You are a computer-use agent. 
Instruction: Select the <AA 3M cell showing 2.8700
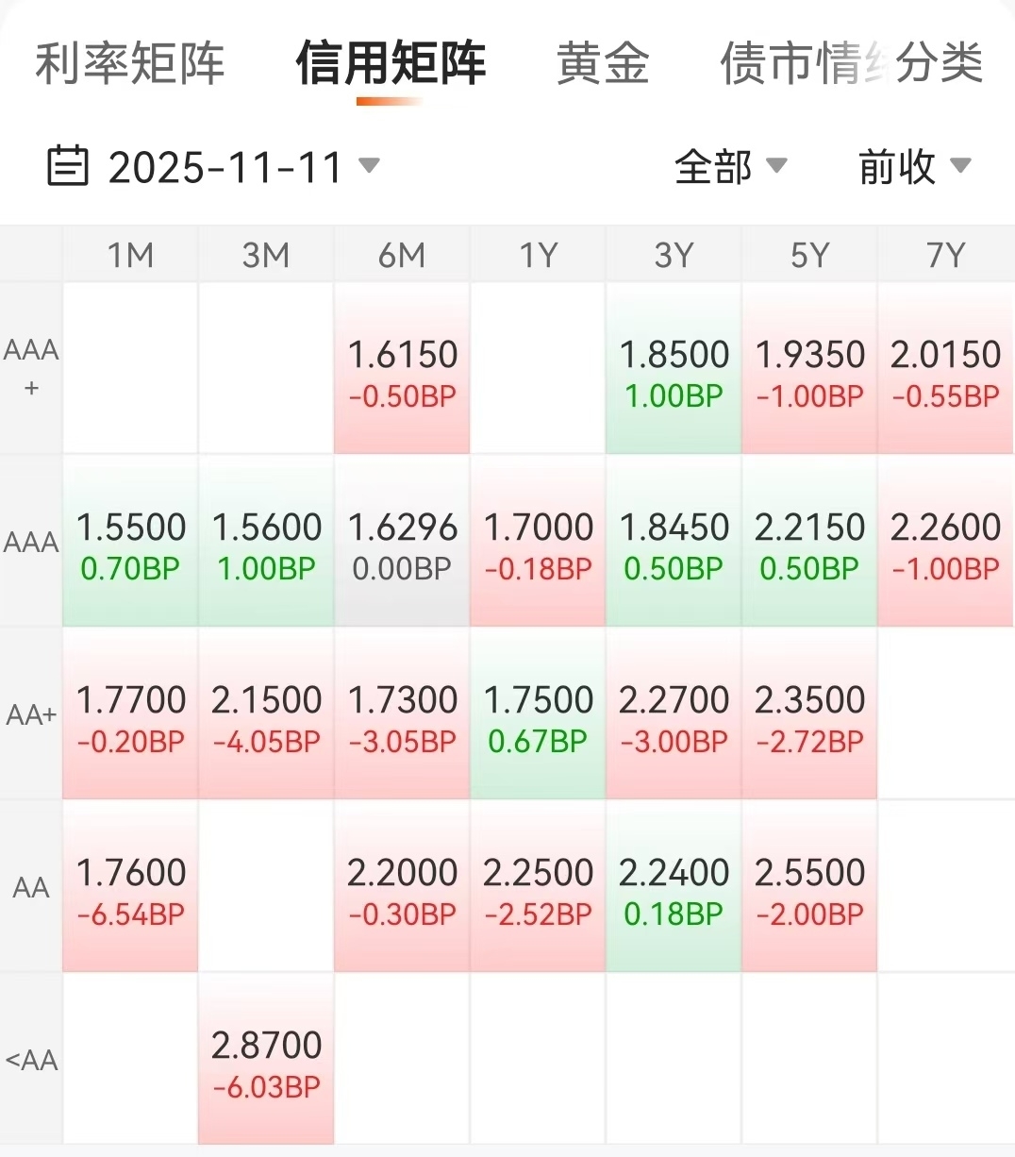(266, 1061)
